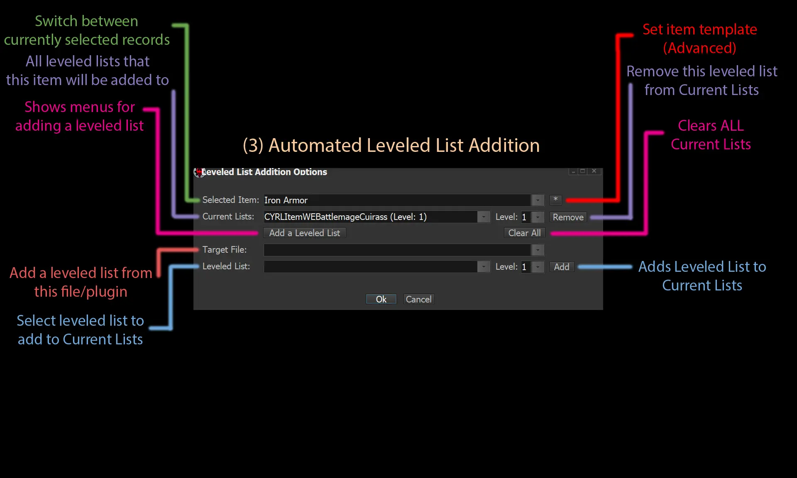Viewport: 797px width, 478px height.
Task: Expand the Selected Item dropdown for Iron Armor
Action: tap(537, 200)
